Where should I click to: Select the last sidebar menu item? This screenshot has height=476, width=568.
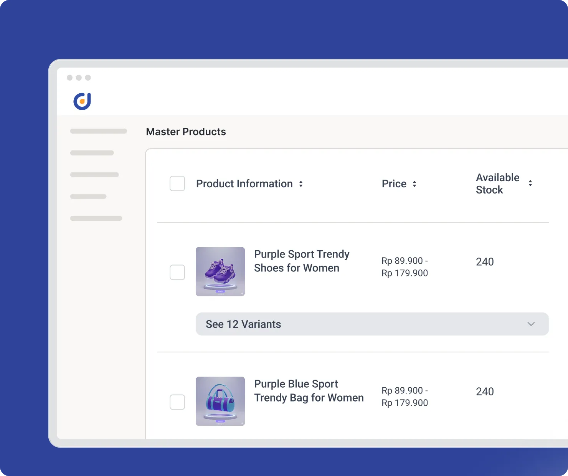click(x=96, y=218)
